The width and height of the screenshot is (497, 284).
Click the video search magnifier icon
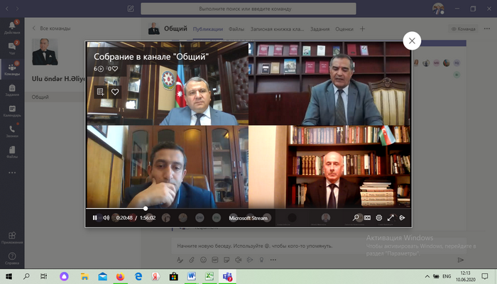click(356, 218)
